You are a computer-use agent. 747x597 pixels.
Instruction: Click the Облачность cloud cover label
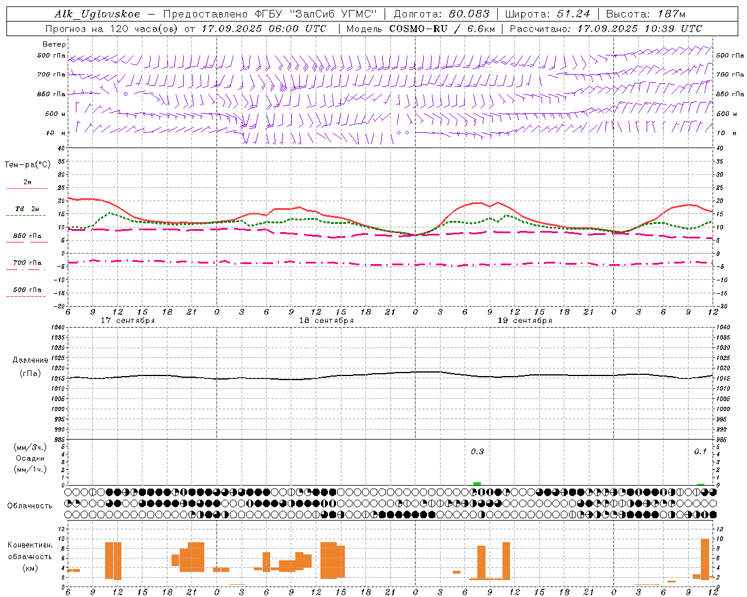(30, 506)
